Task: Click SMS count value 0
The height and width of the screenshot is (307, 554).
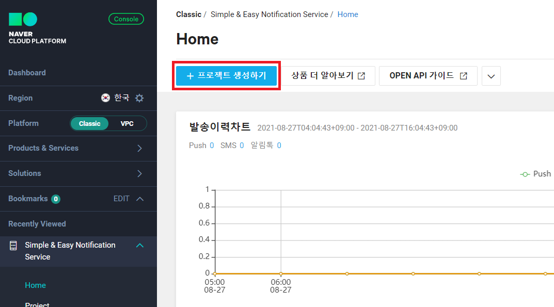Action: point(242,146)
